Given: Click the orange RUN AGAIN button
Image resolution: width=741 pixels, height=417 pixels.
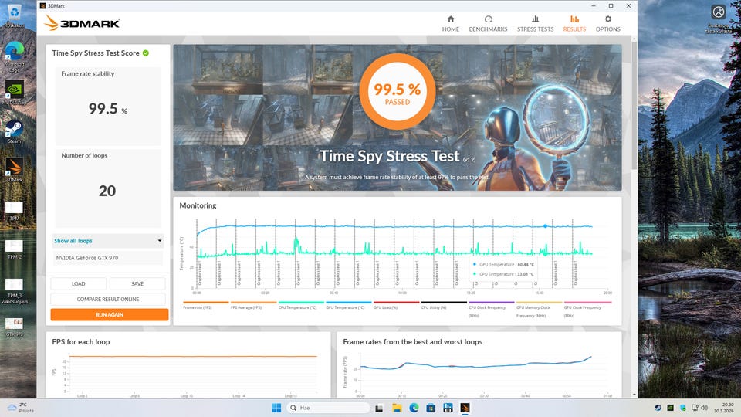Looking at the screenshot, I should [x=109, y=315].
